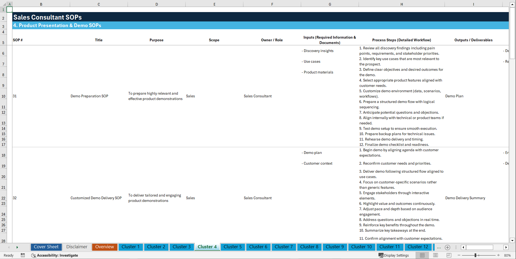Open Page Layout view icon

coord(435,255)
